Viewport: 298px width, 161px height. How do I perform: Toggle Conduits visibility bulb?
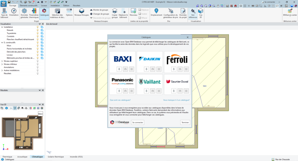click(x=38, y=36)
